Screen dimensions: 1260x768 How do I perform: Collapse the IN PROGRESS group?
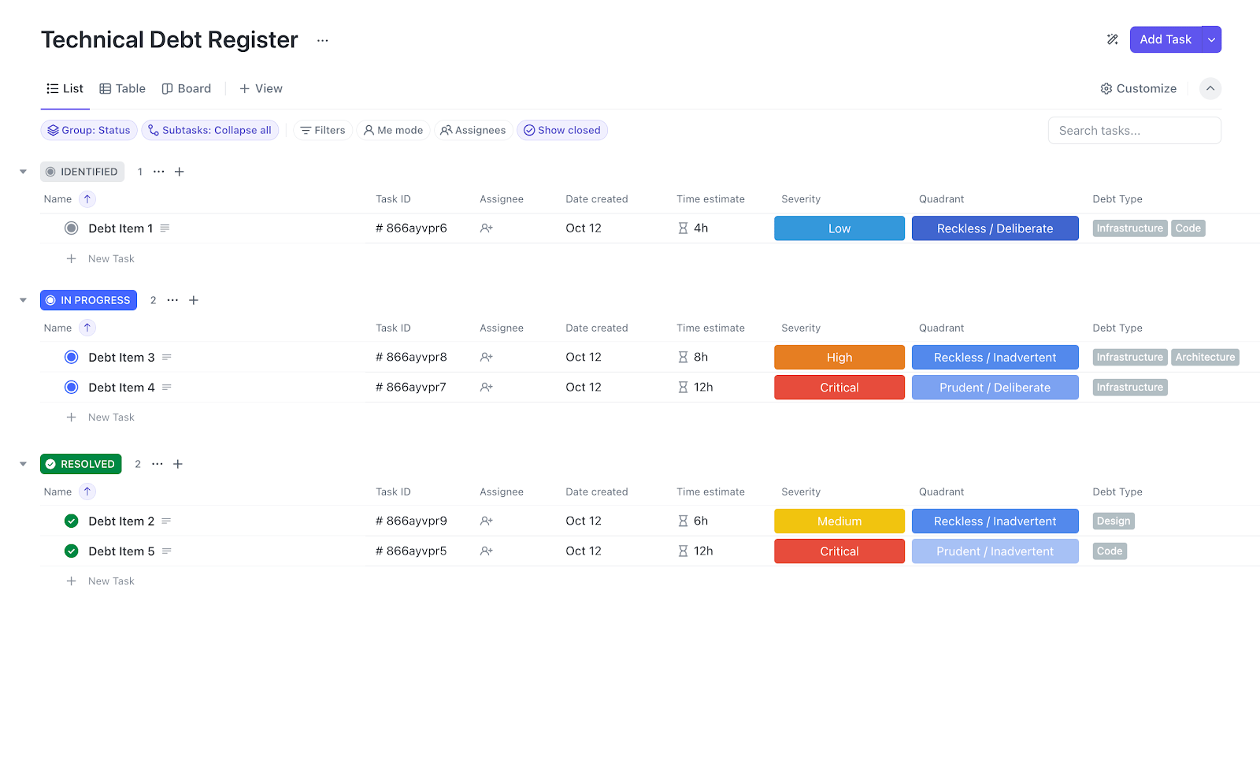click(x=22, y=300)
